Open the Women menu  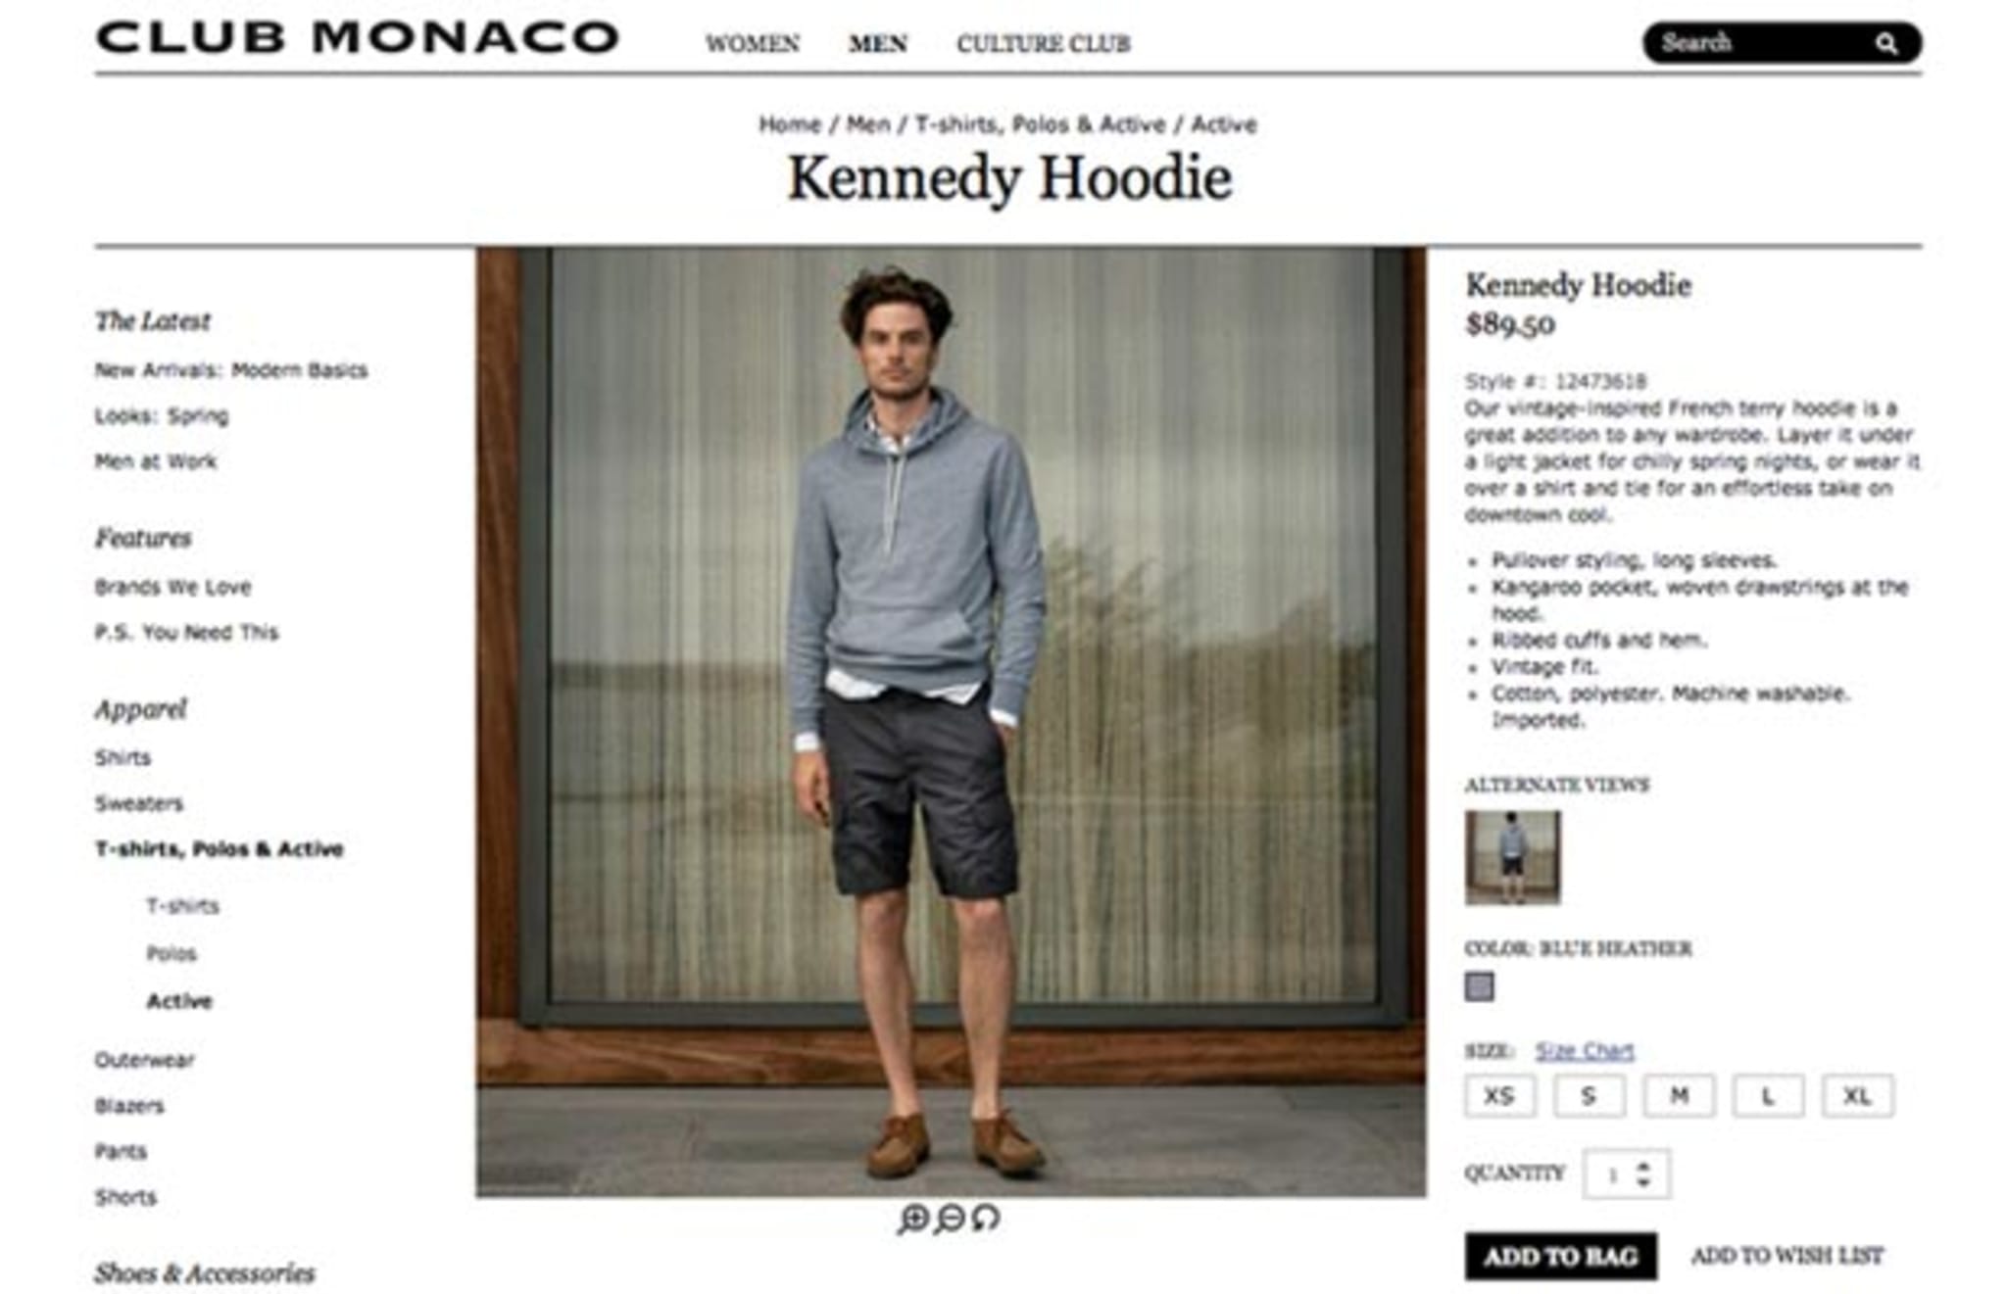click(x=752, y=44)
